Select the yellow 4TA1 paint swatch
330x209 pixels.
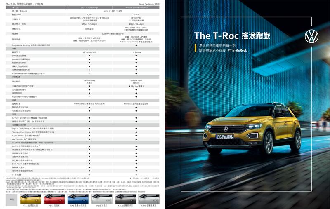coord(31,199)
